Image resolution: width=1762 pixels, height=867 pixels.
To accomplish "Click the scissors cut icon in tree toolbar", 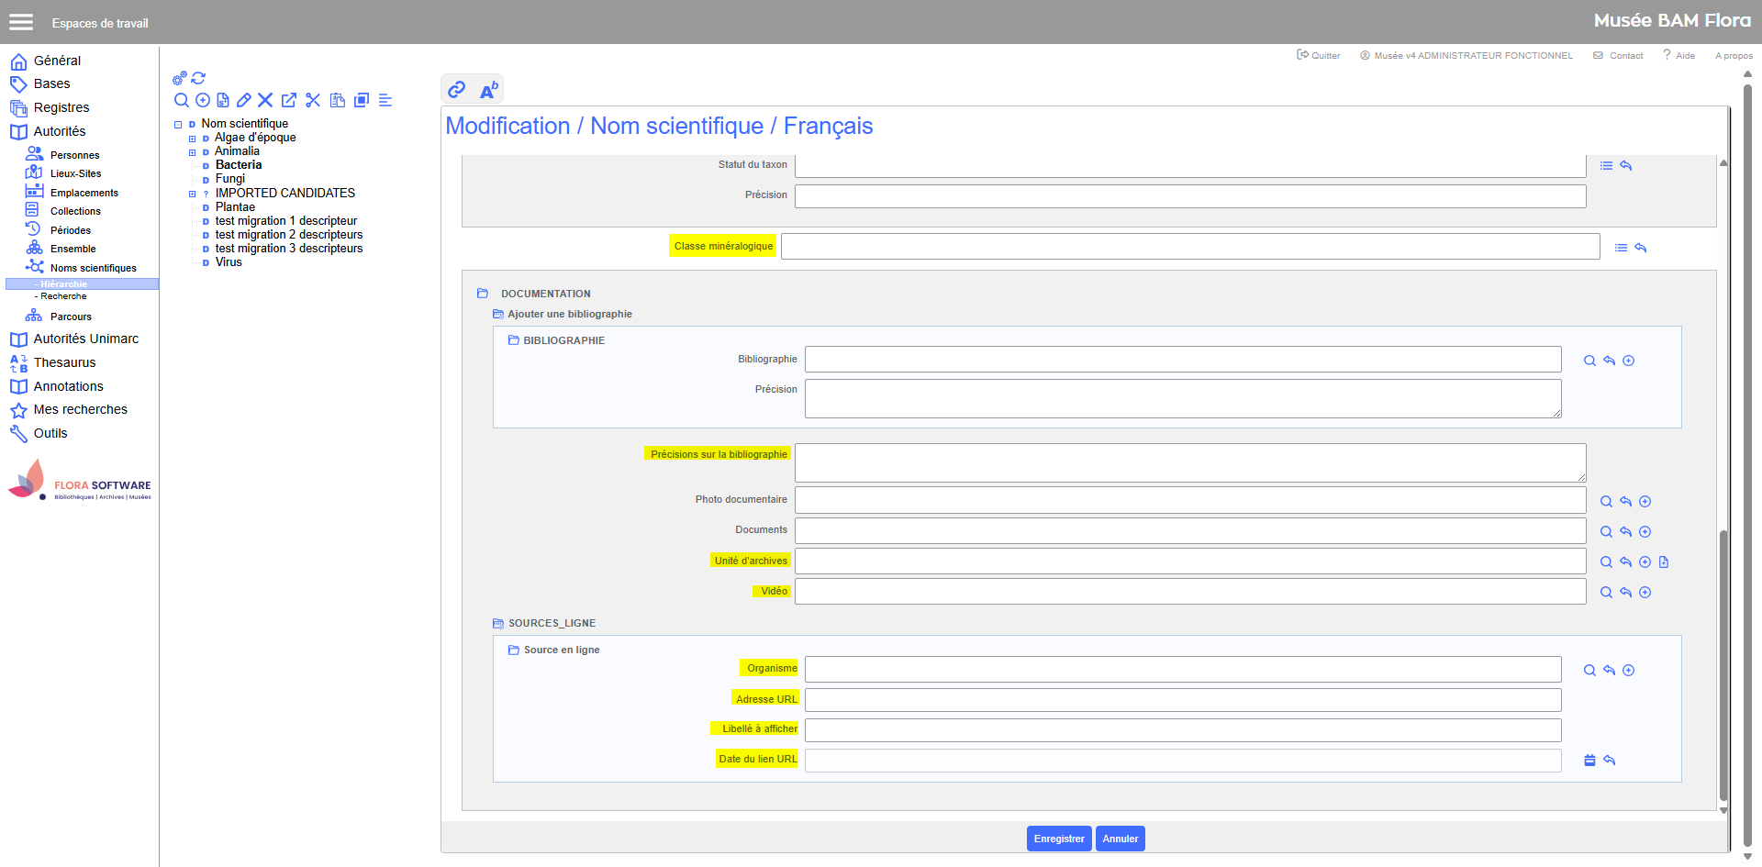I will click(x=313, y=100).
